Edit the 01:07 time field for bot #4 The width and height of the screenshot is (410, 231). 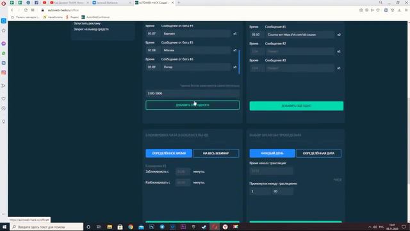click(152, 33)
